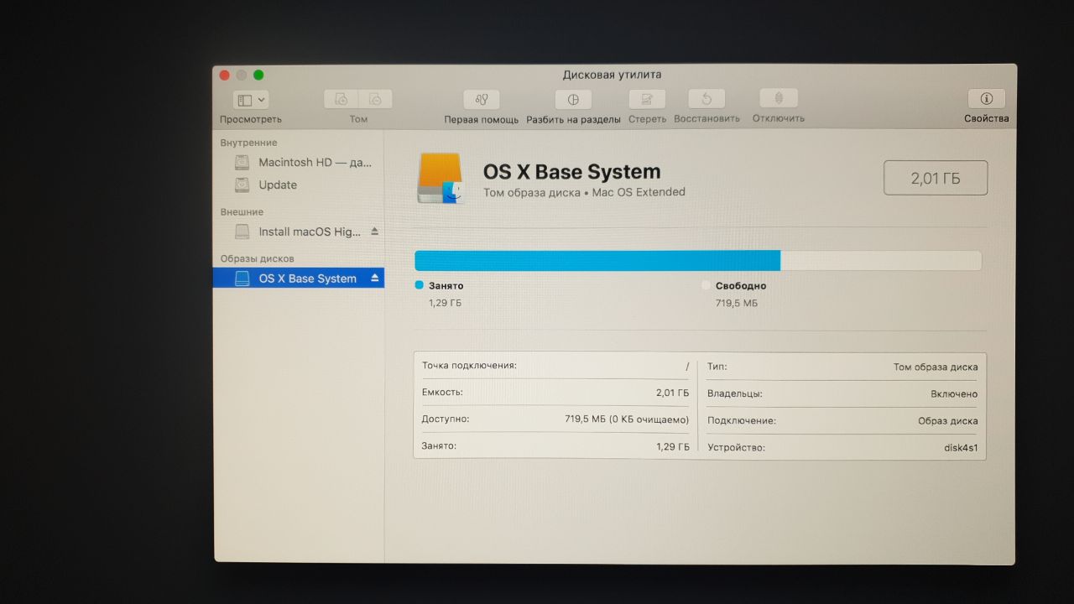Run Первая помощь first aid
Image resolution: width=1074 pixels, height=604 pixels.
pos(482,99)
